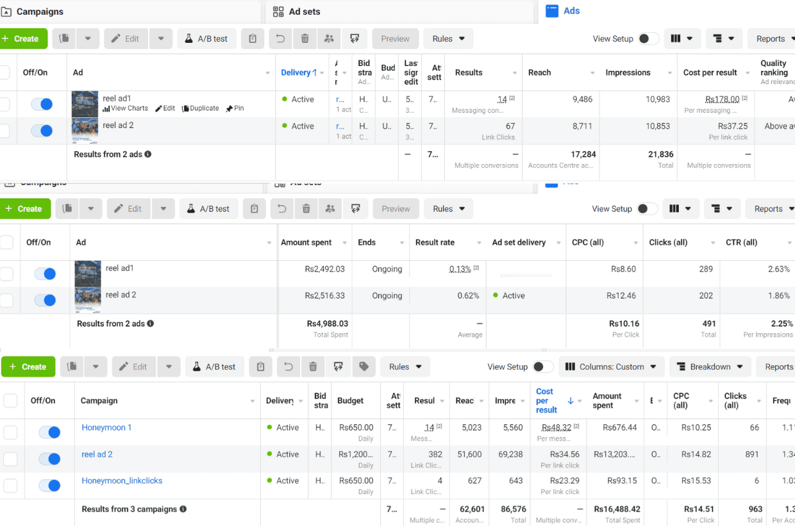This screenshot has height=526, width=795.
Task: Pin the reel ad1 row
Action: 235,108
